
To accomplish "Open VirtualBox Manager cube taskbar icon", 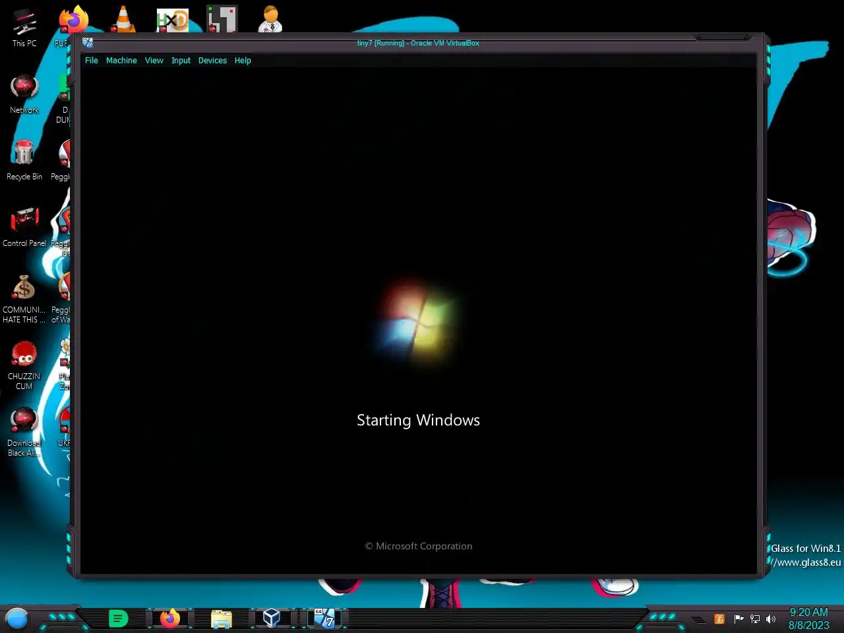I will click(272, 618).
